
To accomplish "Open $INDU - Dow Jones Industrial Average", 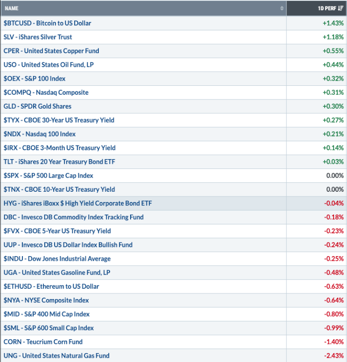I will [57, 258].
